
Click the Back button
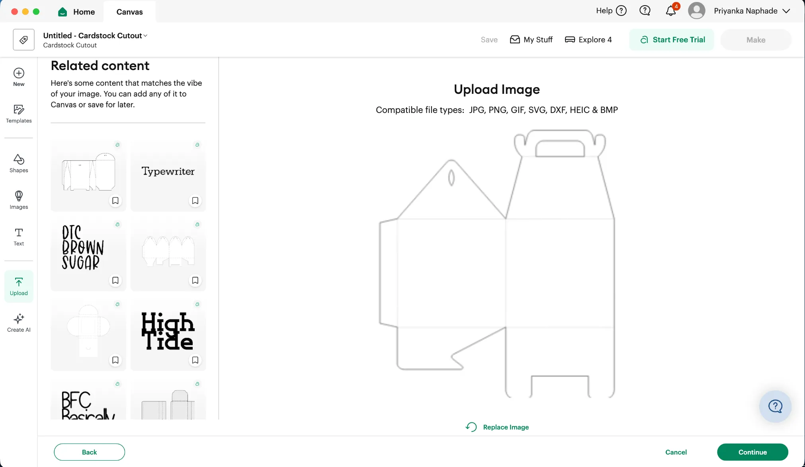pos(90,452)
